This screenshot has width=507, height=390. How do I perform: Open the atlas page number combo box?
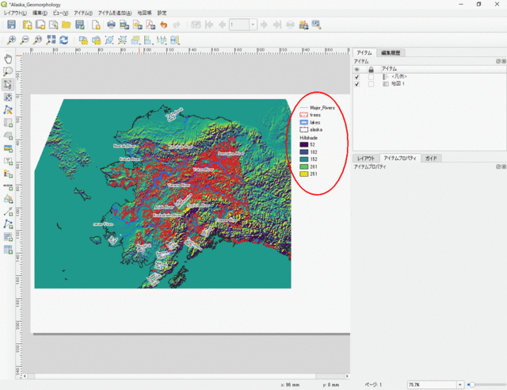(253, 25)
